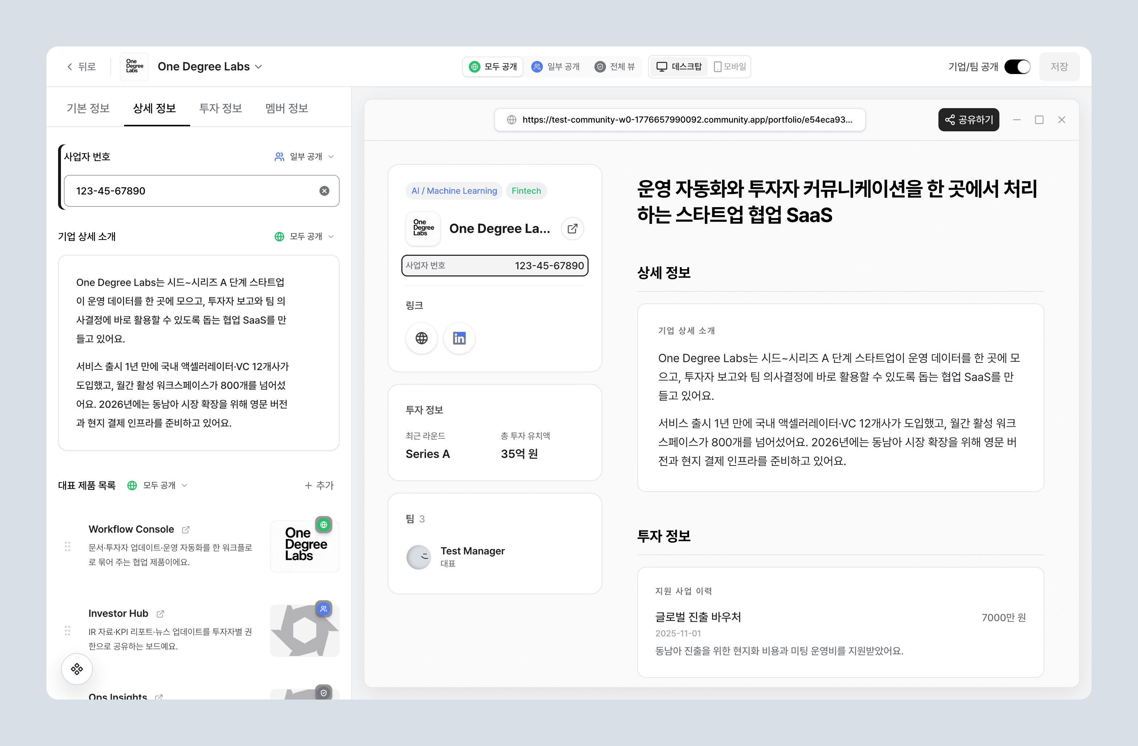Open 기업 상세 소개 visibility dropdown
The width and height of the screenshot is (1138, 746).
(x=304, y=236)
